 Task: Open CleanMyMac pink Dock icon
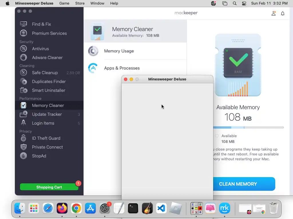[x=210, y=208]
